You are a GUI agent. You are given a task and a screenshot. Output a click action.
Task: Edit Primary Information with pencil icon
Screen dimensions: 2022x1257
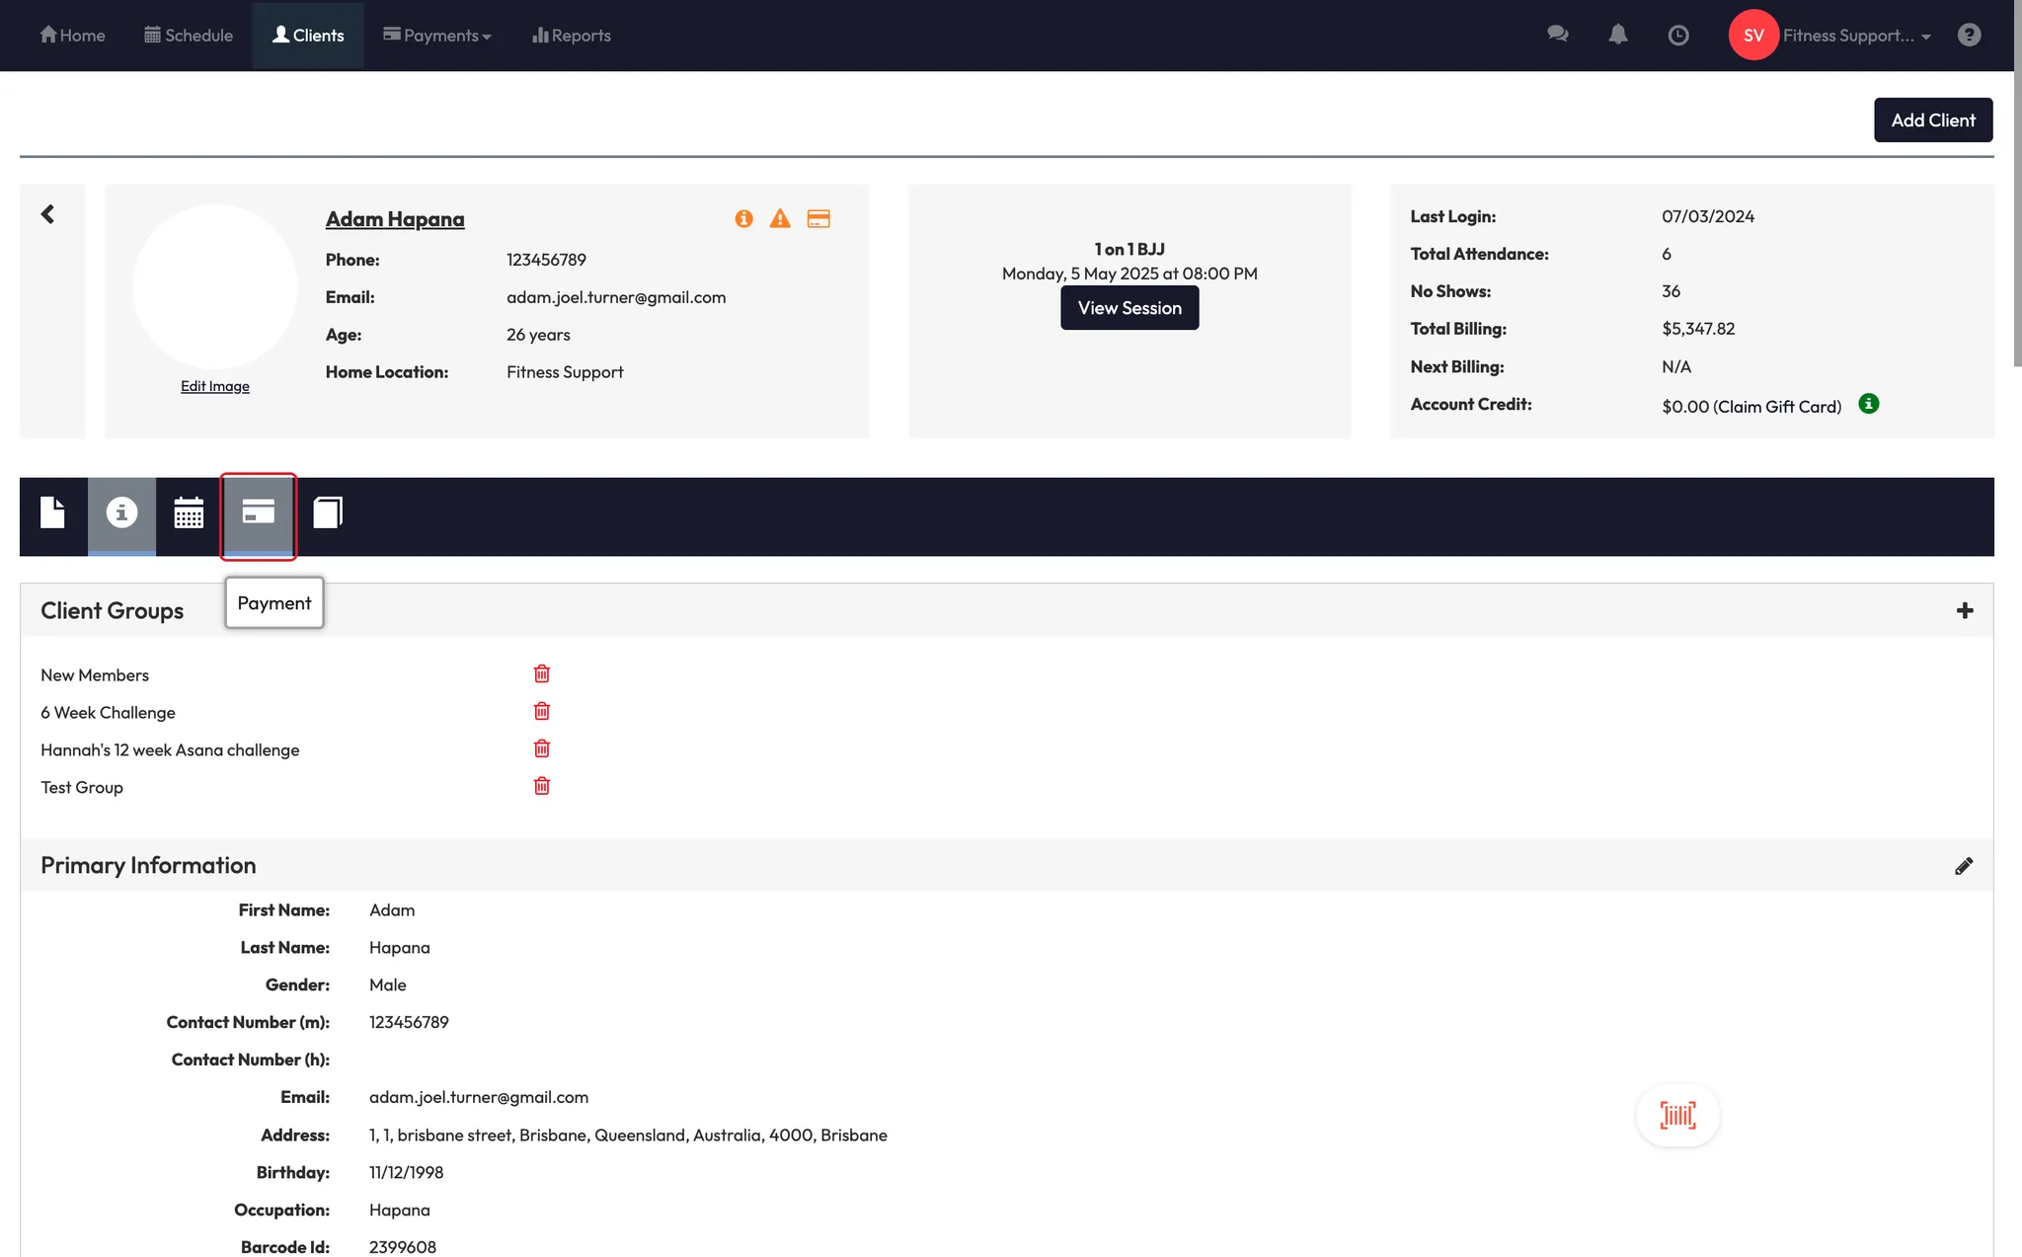(1964, 866)
